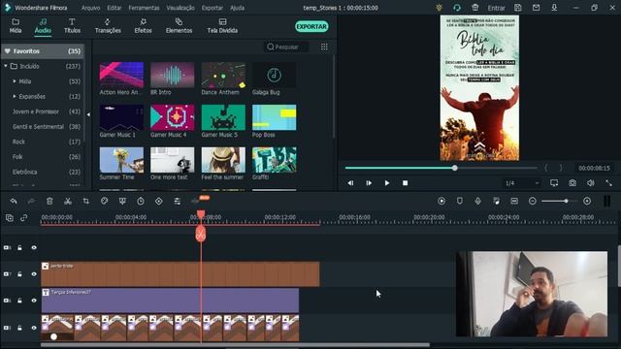Click the green EXPORTAR button

coord(311,26)
